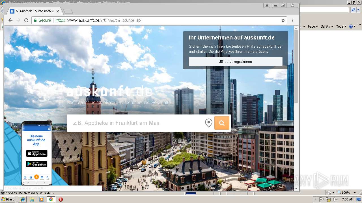Click Action Center flag tray icon
The height and width of the screenshot is (203, 362).
pyautogui.click(x=322, y=199)
